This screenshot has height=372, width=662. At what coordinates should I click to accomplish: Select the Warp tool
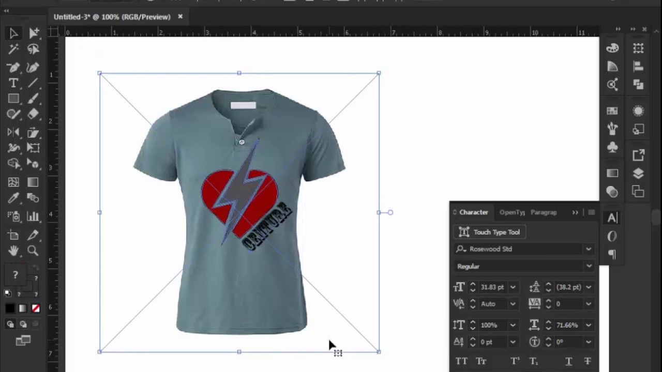(14, 148)
